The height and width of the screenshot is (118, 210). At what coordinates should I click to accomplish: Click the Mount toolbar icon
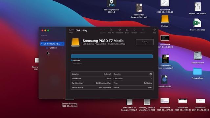[x=143, y=30]
